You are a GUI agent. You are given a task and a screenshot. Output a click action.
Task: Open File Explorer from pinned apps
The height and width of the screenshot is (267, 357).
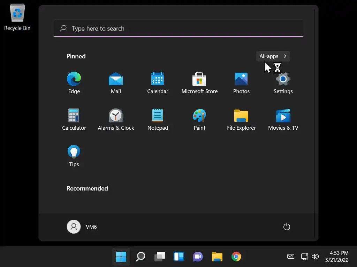pos(241,120)
